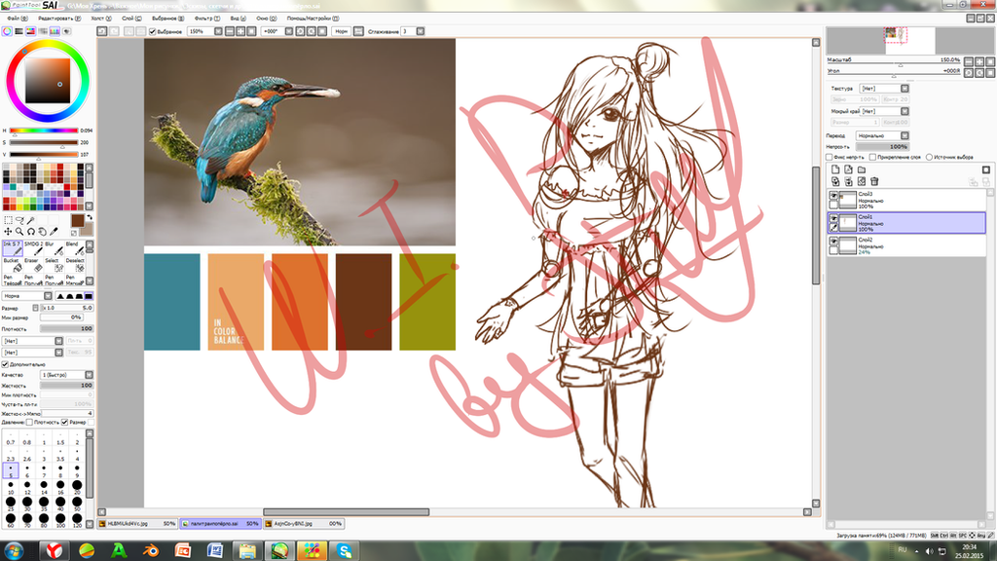The height and width of the screenshot is (561, 997).
Task: Select the Bucket fill tool
Action: [x=13, y=265]
